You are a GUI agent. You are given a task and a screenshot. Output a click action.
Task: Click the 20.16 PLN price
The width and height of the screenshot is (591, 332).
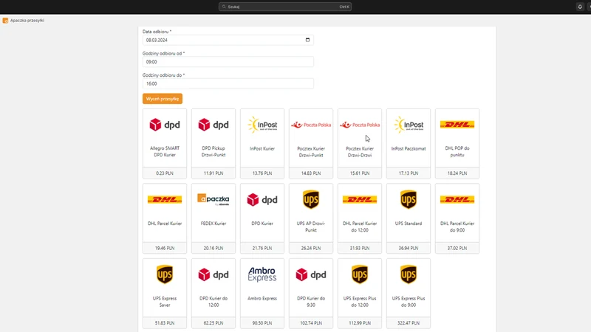[213, 248]
